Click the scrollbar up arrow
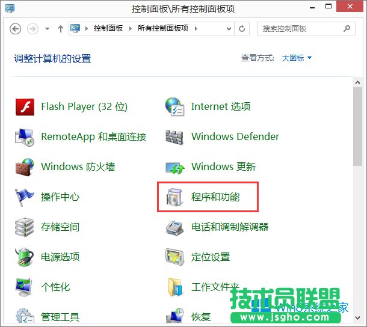Image resolution: width=367 pixels, height=327 pixels. 357,82
